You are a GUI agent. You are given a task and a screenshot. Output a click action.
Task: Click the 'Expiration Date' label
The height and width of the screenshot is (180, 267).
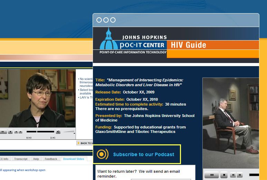click(x=110, y=99)
